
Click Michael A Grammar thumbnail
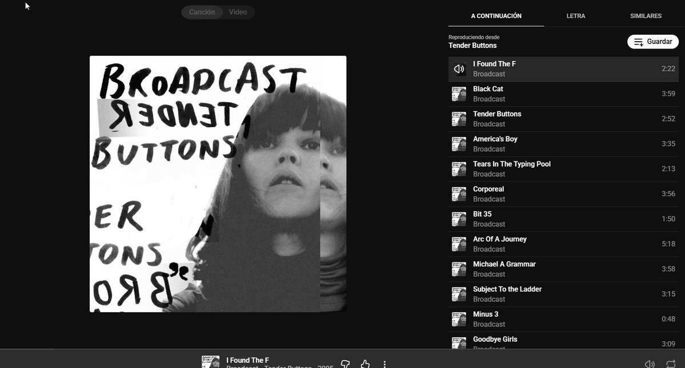coord(459,269)
